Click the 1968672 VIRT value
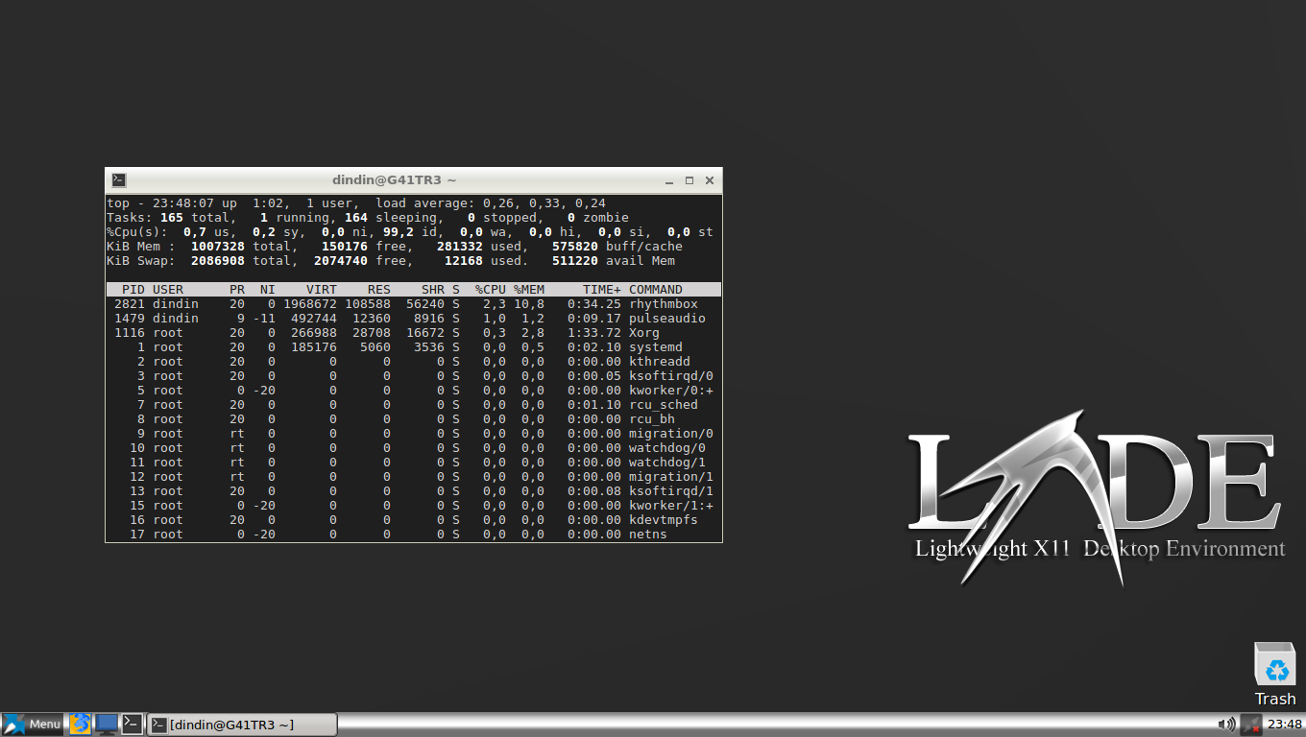Image resolution: width=1306 pixels, height=737 pixels. (x=310, y=304)
